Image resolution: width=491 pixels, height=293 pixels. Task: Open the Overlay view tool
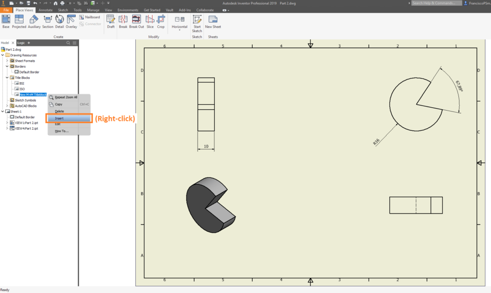pos(71,21)
